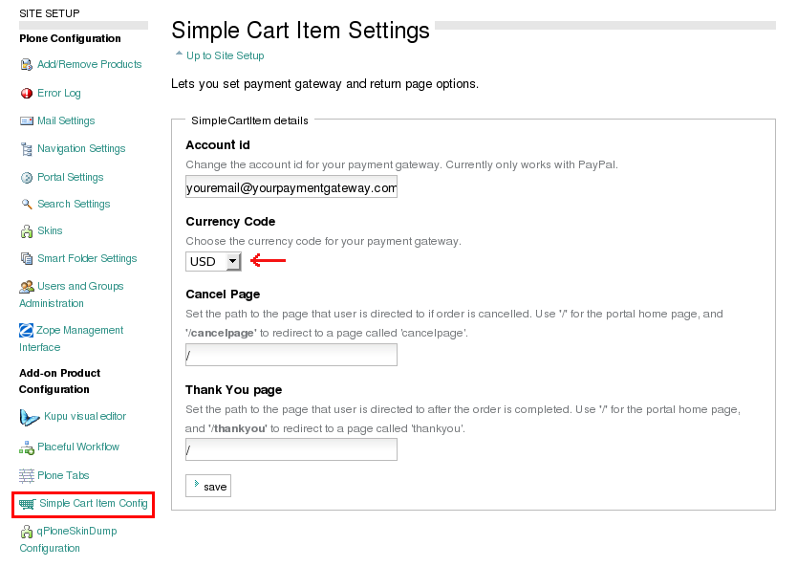This screenshot has width=797, height=567.
Task: Click the Plone Tabs icon
Action: (27, 476)
